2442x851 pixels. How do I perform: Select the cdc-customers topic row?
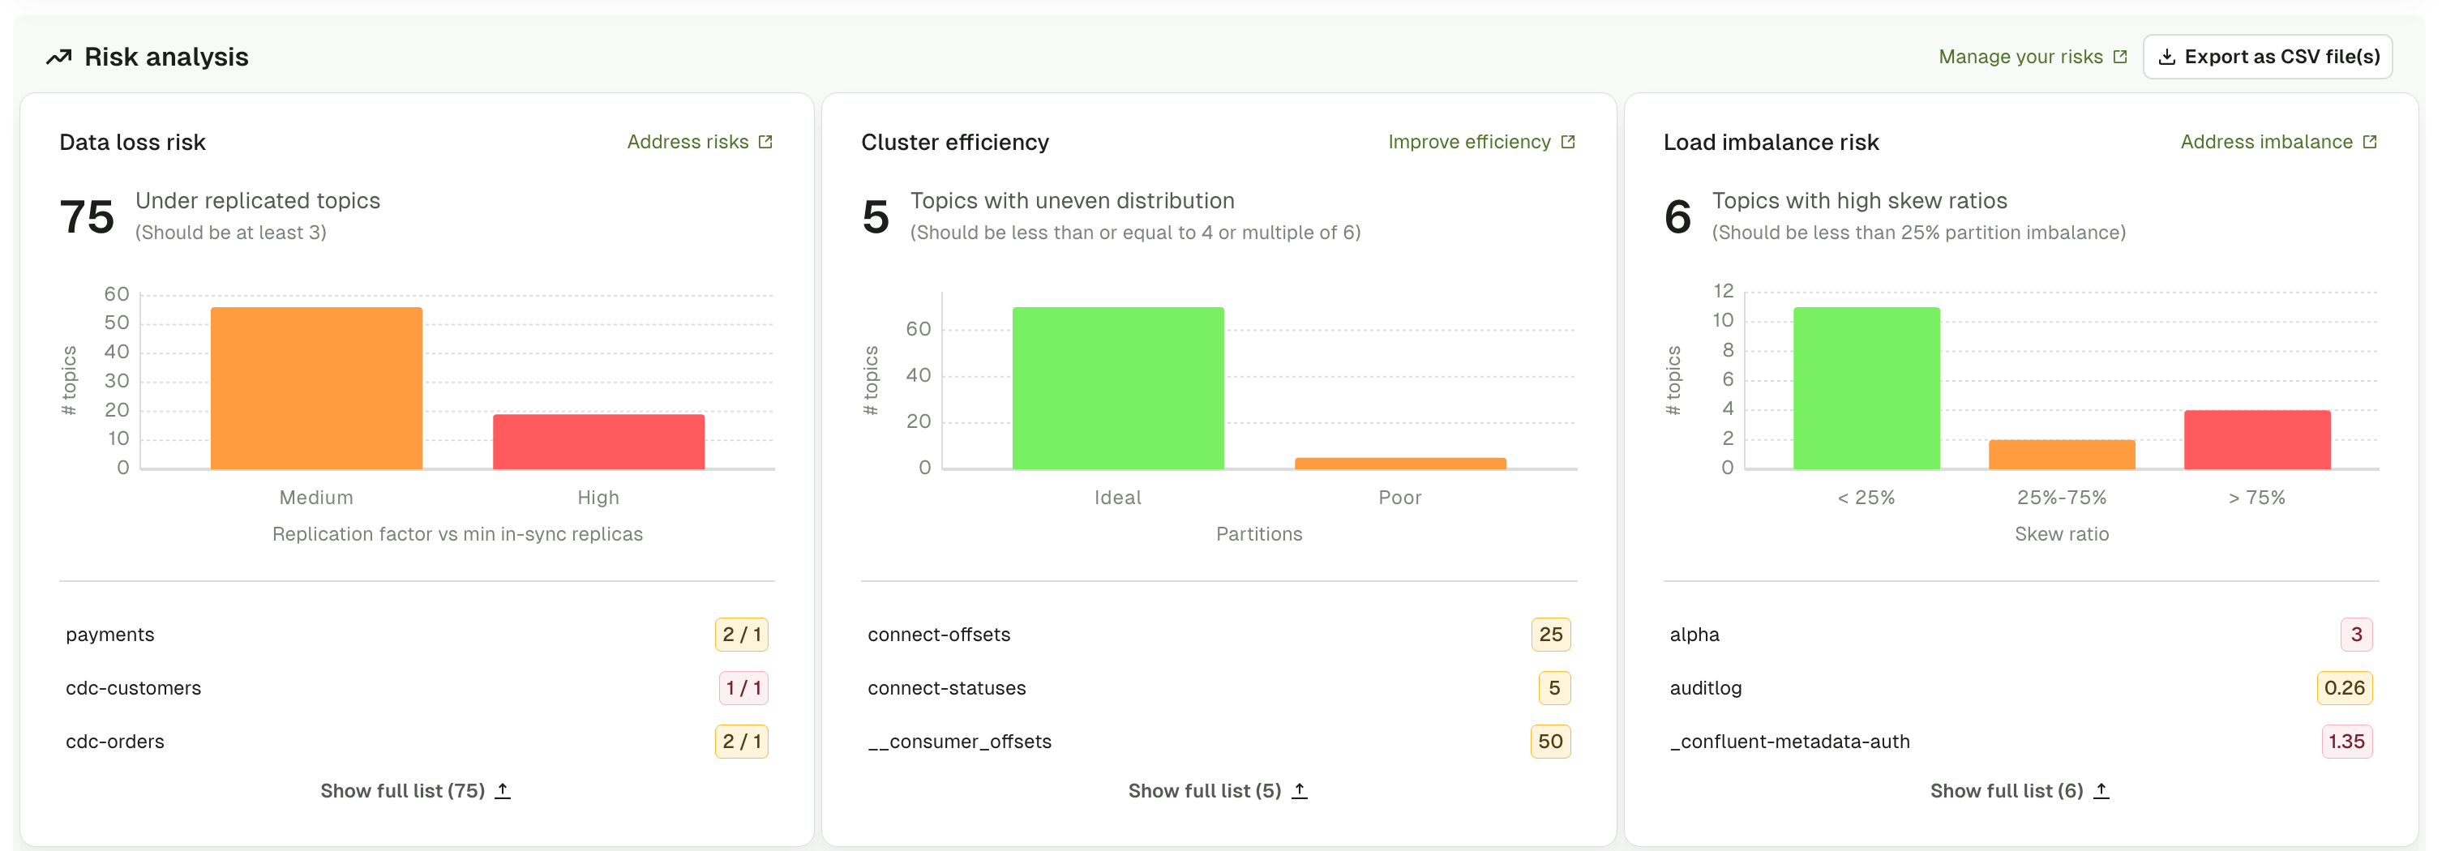[133, 688]
